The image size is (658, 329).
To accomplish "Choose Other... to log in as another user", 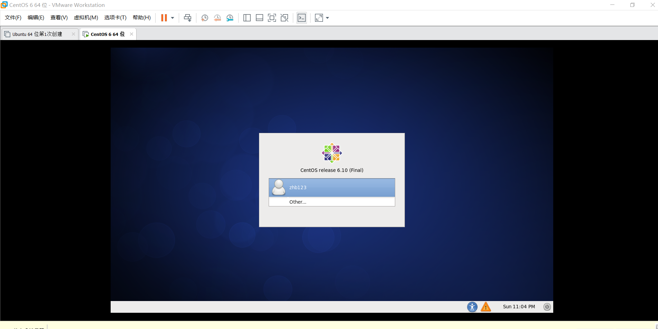I will [332, 202].
